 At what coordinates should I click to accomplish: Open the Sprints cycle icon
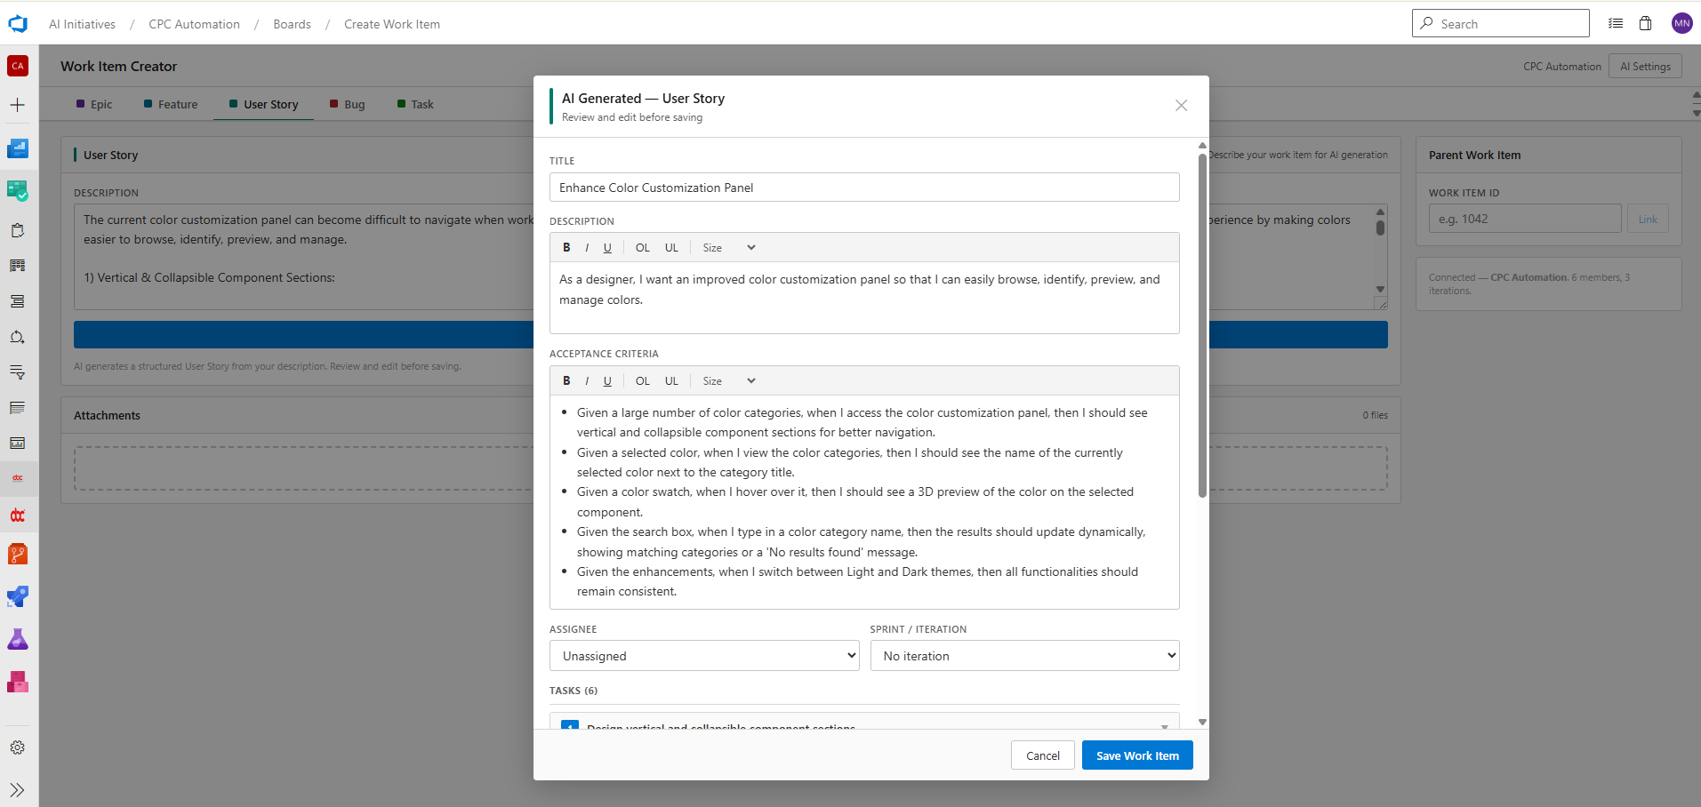pyautogui.click(x=18, y=337)
